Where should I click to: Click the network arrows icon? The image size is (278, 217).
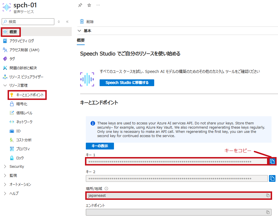(12, 122)
